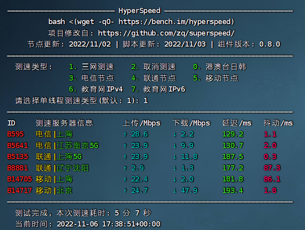Click the download arrow in the B14717 北京 row

click(175, 191)
